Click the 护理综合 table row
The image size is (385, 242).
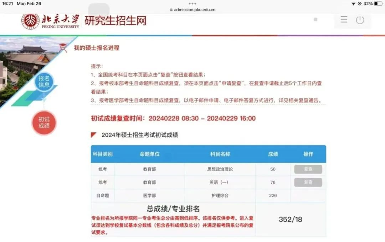tap(220, 195)
